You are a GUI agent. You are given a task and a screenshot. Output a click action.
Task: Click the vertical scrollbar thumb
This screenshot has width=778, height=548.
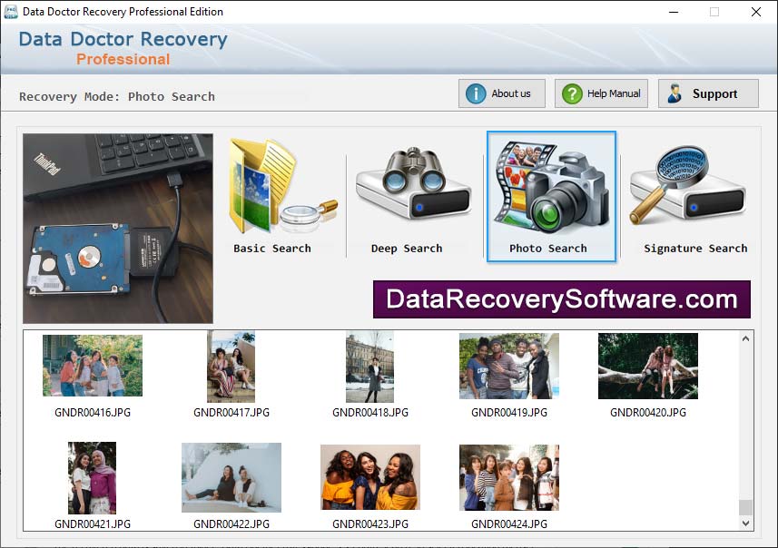point(745,507)
